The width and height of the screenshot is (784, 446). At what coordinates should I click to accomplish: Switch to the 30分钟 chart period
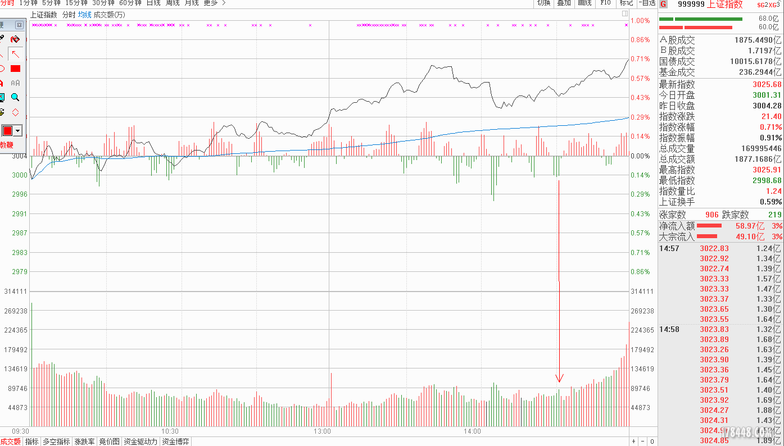103,3
